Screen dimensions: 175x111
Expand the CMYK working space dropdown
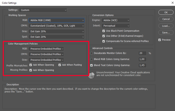(56, 26)
